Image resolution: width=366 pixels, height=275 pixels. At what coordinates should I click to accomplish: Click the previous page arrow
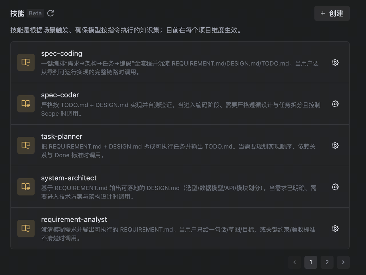point(295,262)
